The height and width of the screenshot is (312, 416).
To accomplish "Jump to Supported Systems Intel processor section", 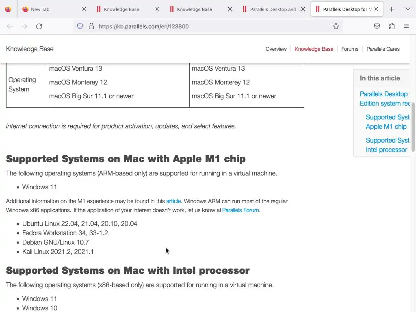I will tap(387, 145).
